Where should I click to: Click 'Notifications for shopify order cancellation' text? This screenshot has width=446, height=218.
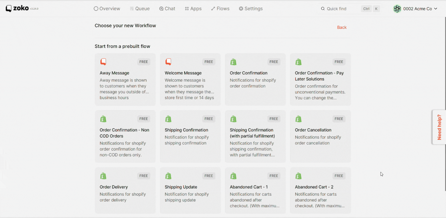coord(318,140)
